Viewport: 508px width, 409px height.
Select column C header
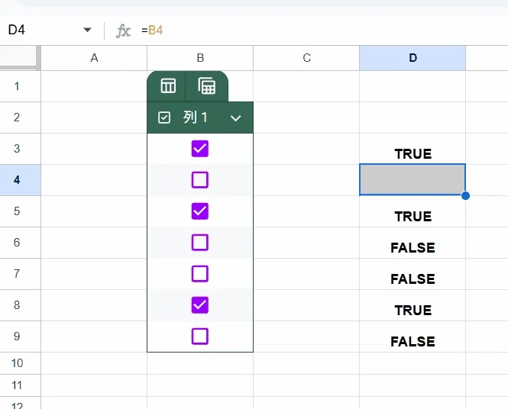(306, 58)
